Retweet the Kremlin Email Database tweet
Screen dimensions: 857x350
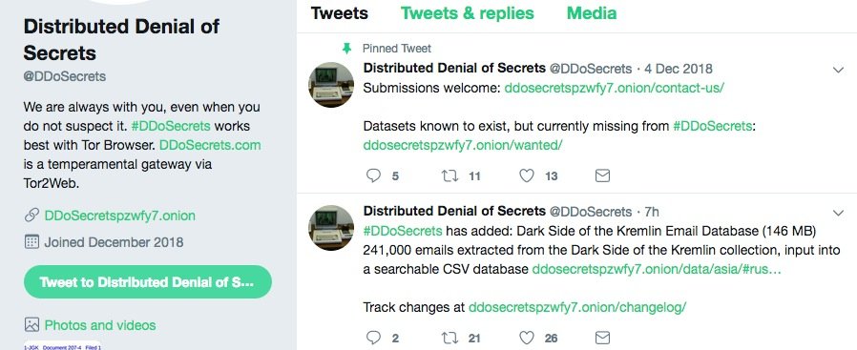point(449,338)
